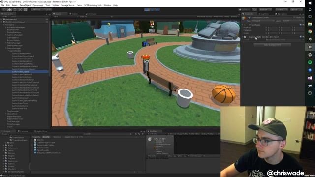
Task: Toggle Maximize On Play in Game view
Action: [204, 16]
